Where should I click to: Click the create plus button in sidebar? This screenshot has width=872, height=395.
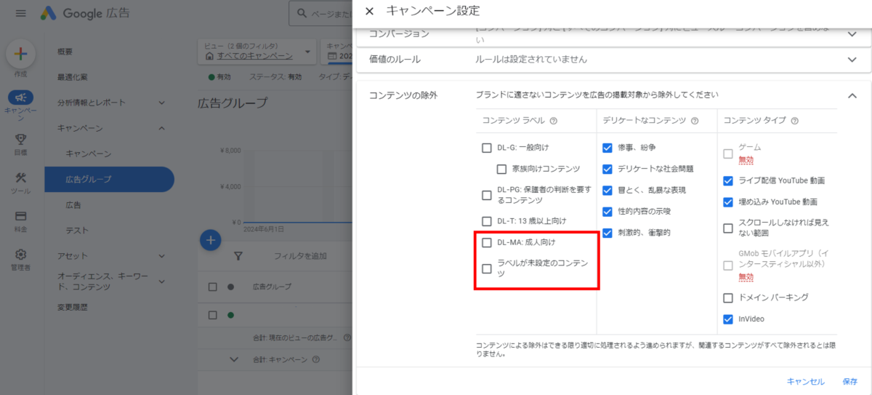coord(20,54)
